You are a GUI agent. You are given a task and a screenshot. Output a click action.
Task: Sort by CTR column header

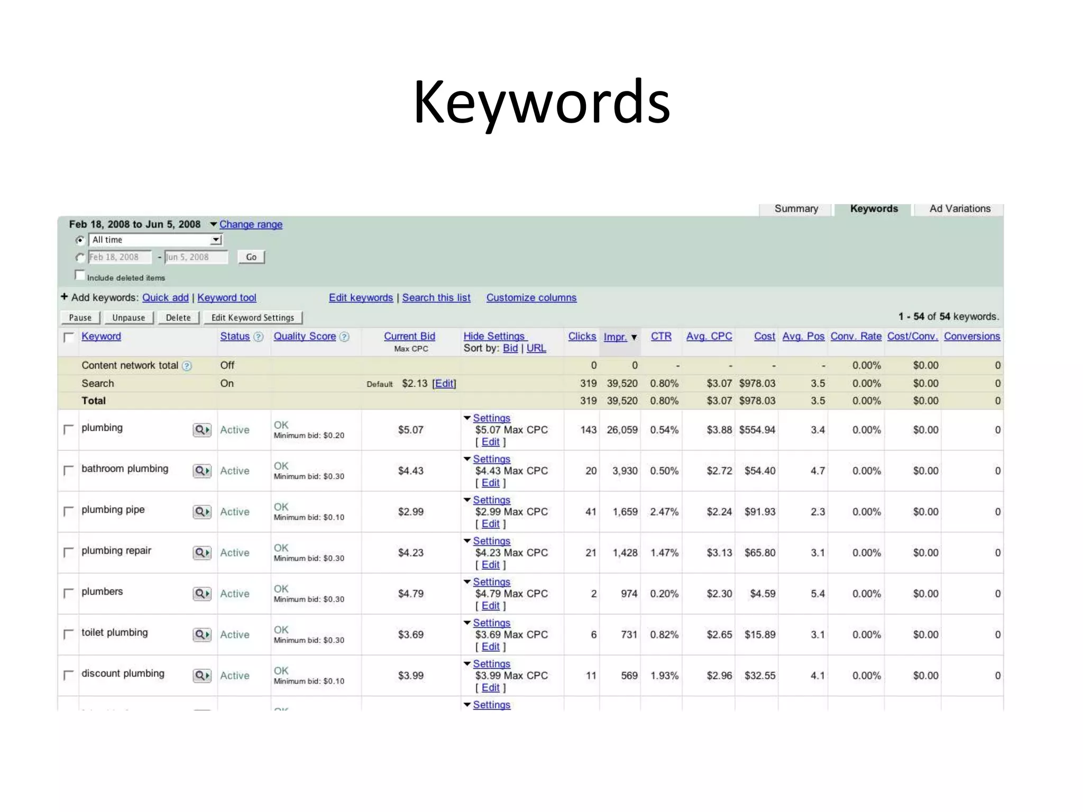pos(661,336)
